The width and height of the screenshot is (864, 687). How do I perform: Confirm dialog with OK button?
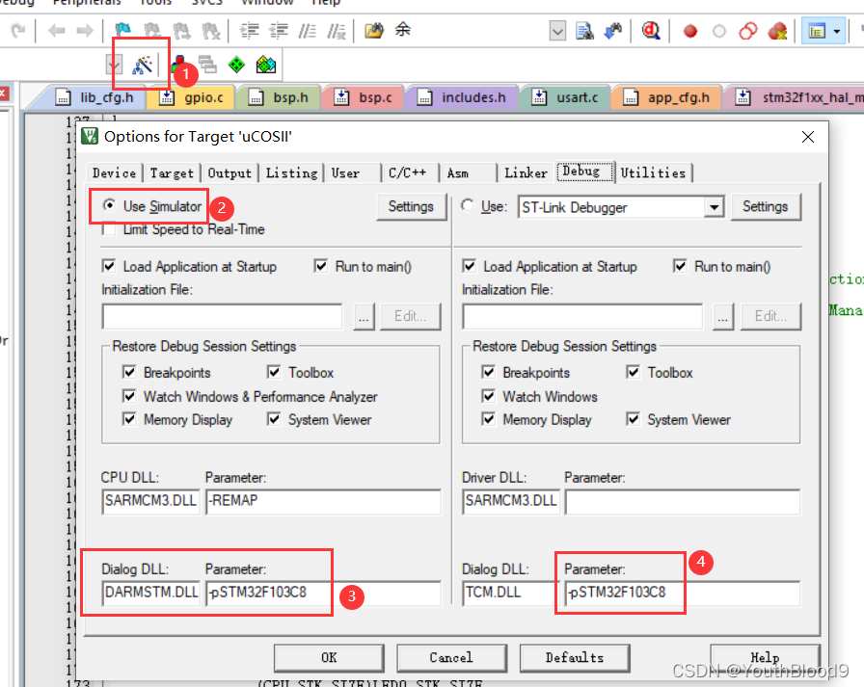[x=329, y=657]
